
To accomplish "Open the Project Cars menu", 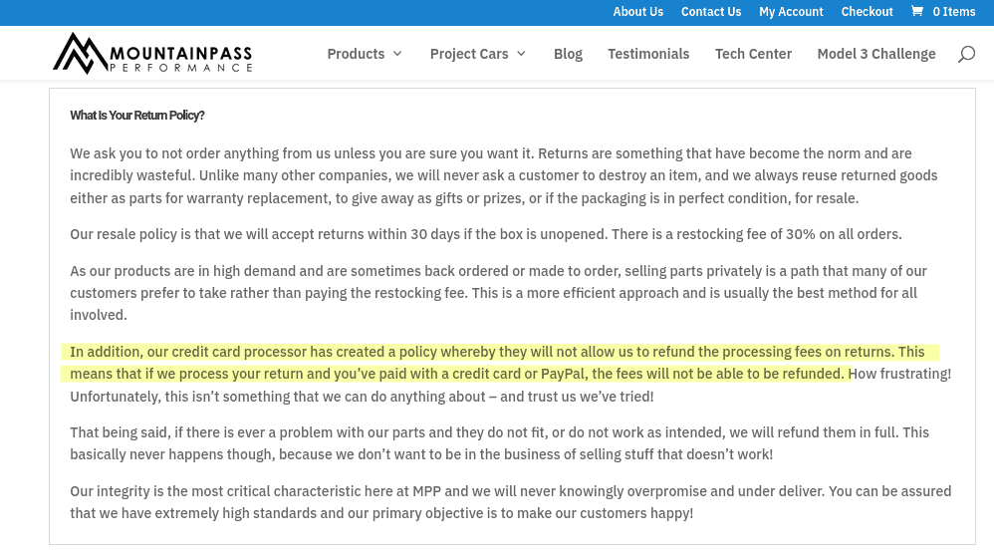I will pyautogui.click(x=478, y=54).
